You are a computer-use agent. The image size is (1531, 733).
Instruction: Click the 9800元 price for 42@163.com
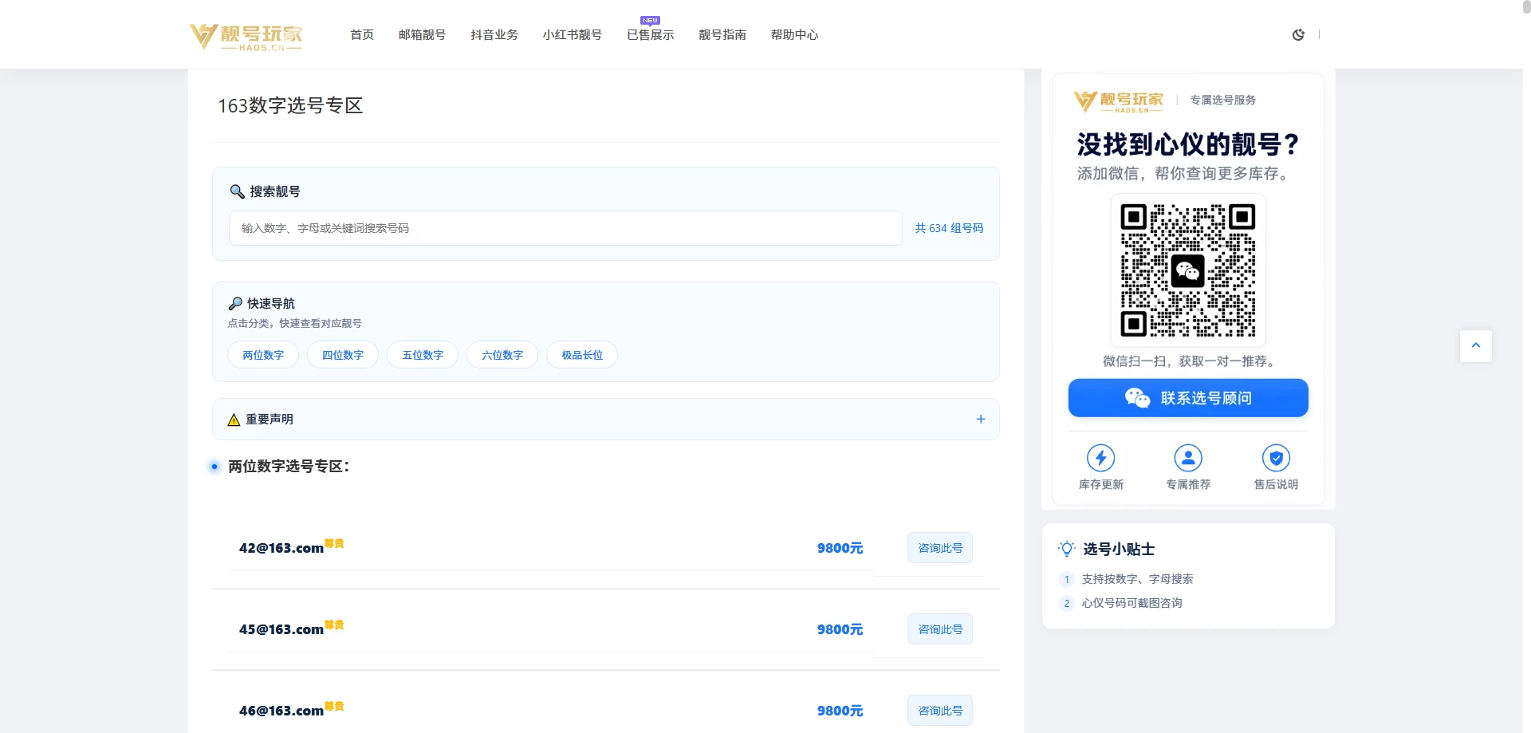click(840, 548)
